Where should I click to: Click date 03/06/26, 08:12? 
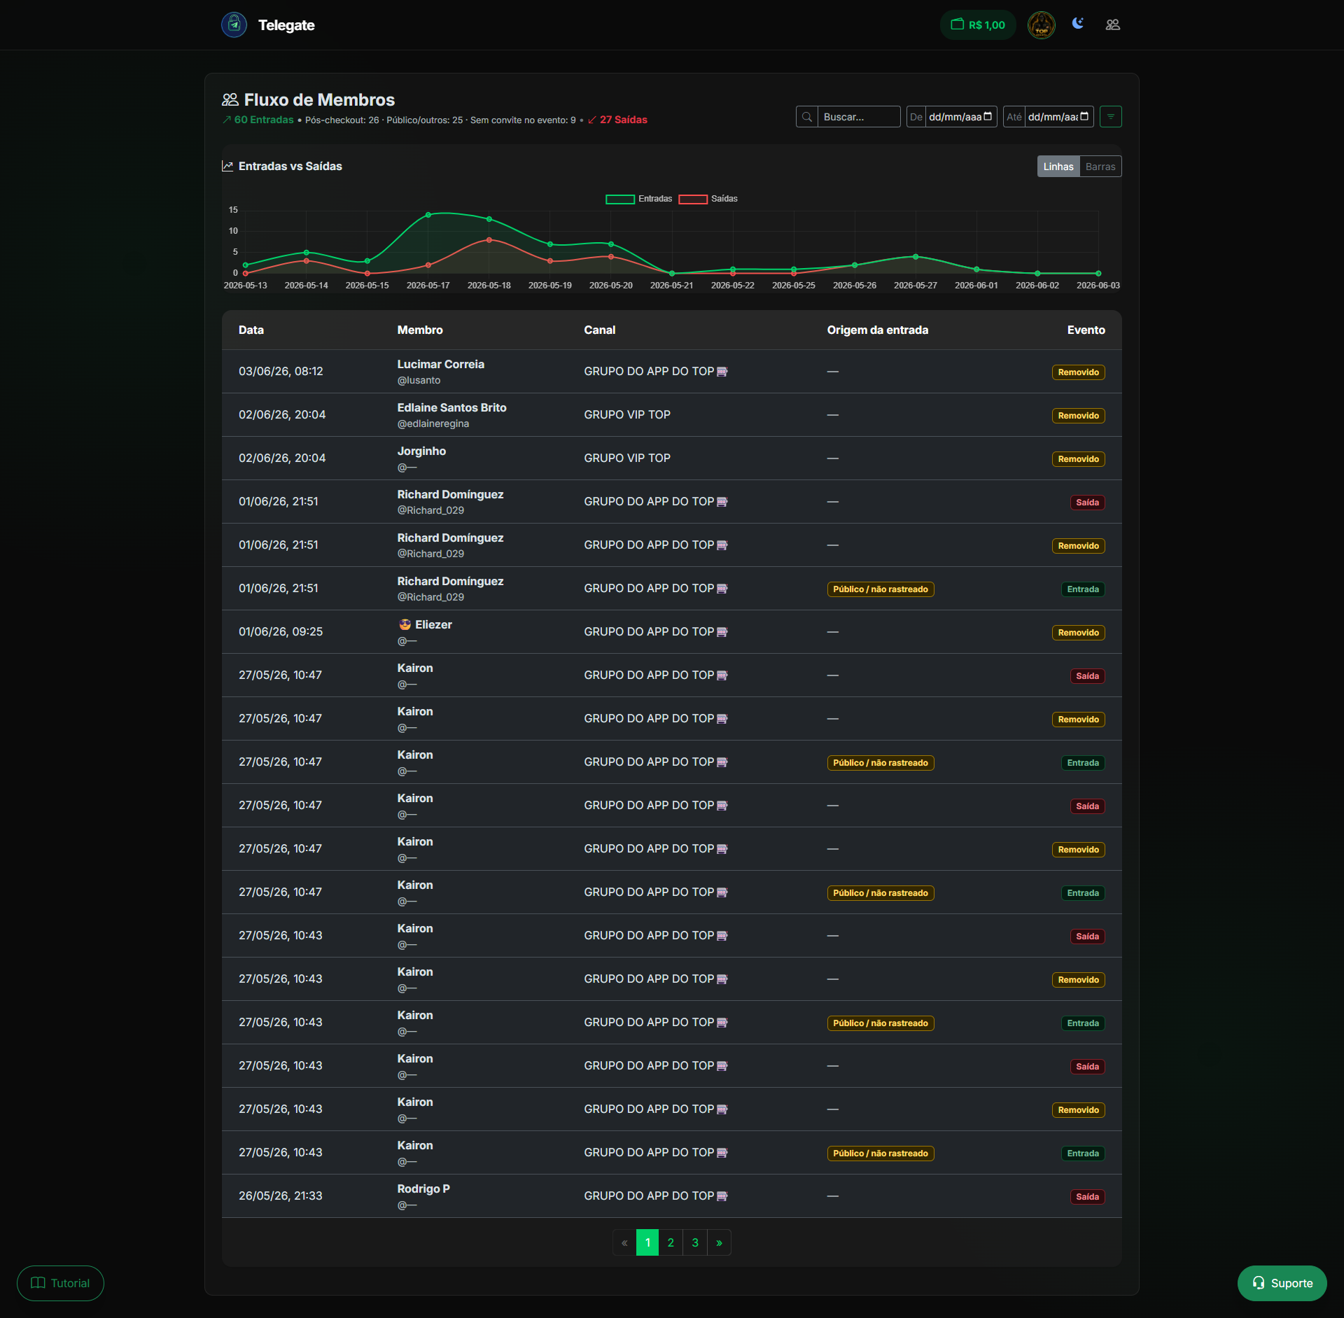click(x=281, y=372)
